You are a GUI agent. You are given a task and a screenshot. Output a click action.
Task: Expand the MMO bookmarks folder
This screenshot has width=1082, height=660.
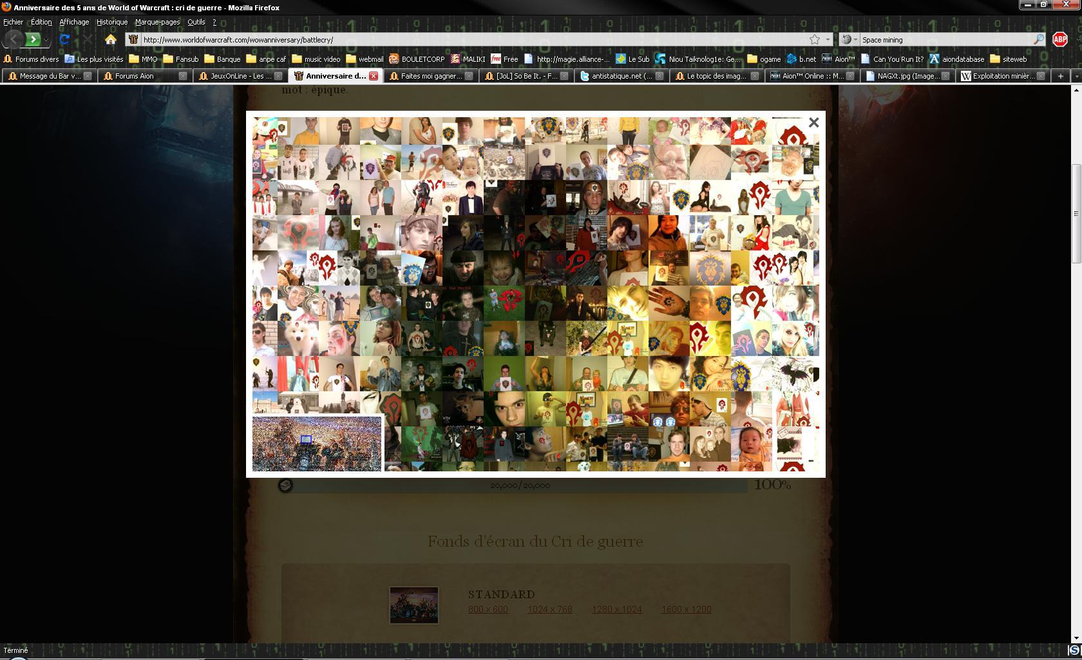(143, 59)
